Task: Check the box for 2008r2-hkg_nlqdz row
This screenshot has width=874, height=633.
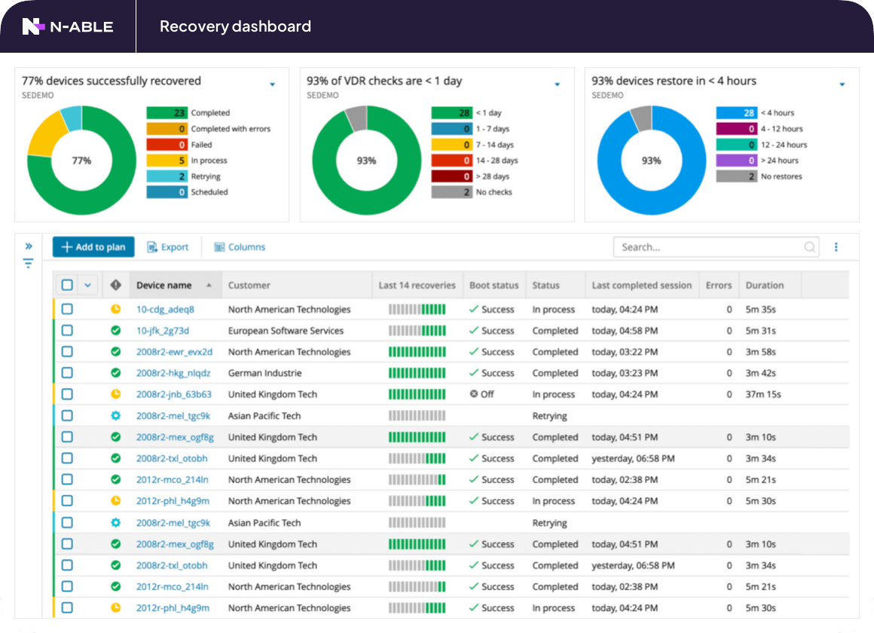Action: coord(68,373)
